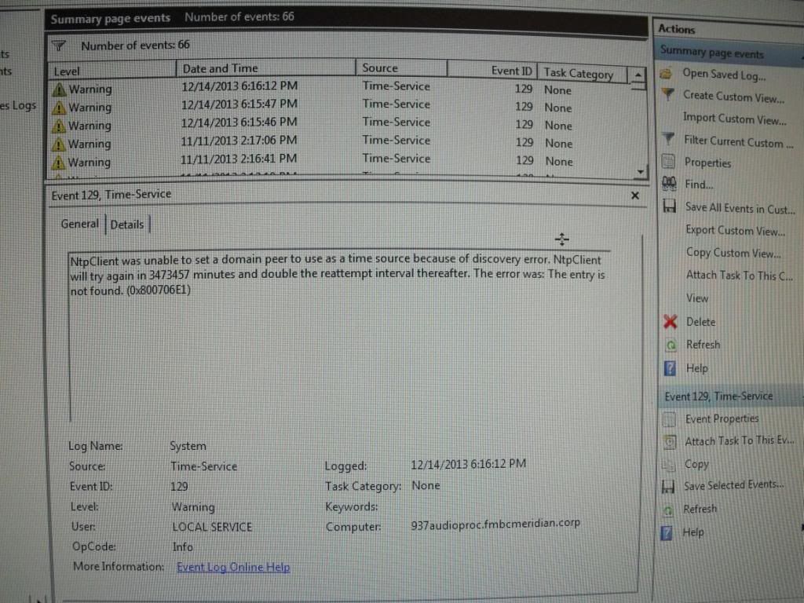Switch to the Details tab
The image size is (804, 603).
(x=126, y=225)
